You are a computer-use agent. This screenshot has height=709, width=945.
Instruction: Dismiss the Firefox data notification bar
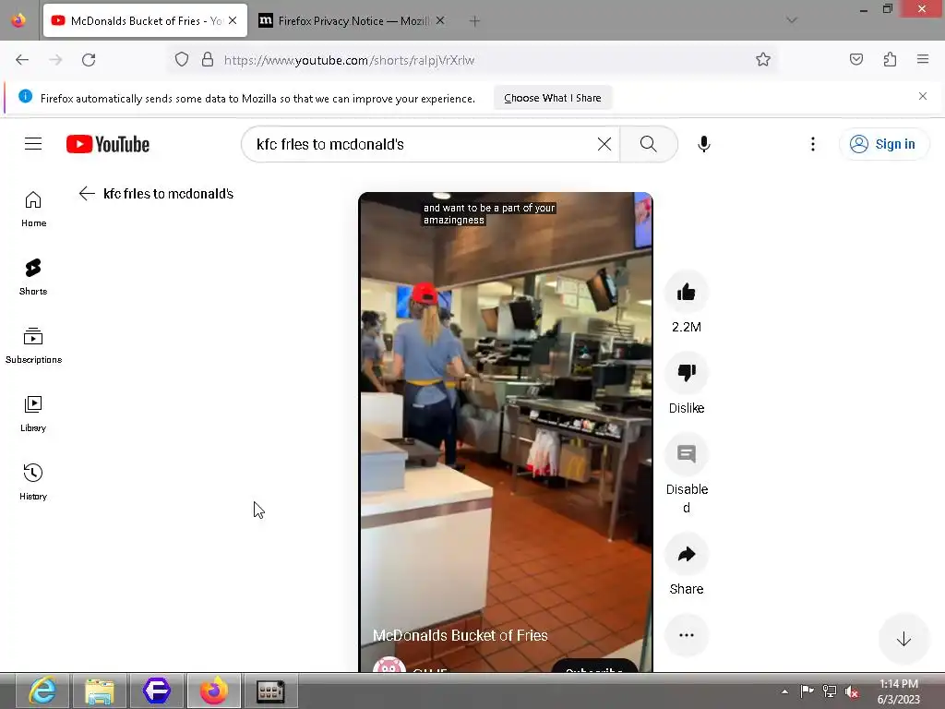tap(923, 96)
